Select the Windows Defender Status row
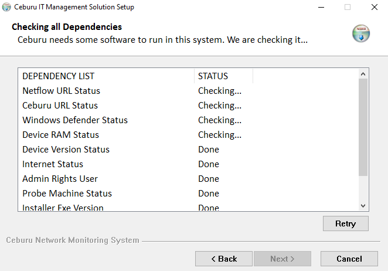Screen dimensions: 388x271 coord(188,120)
